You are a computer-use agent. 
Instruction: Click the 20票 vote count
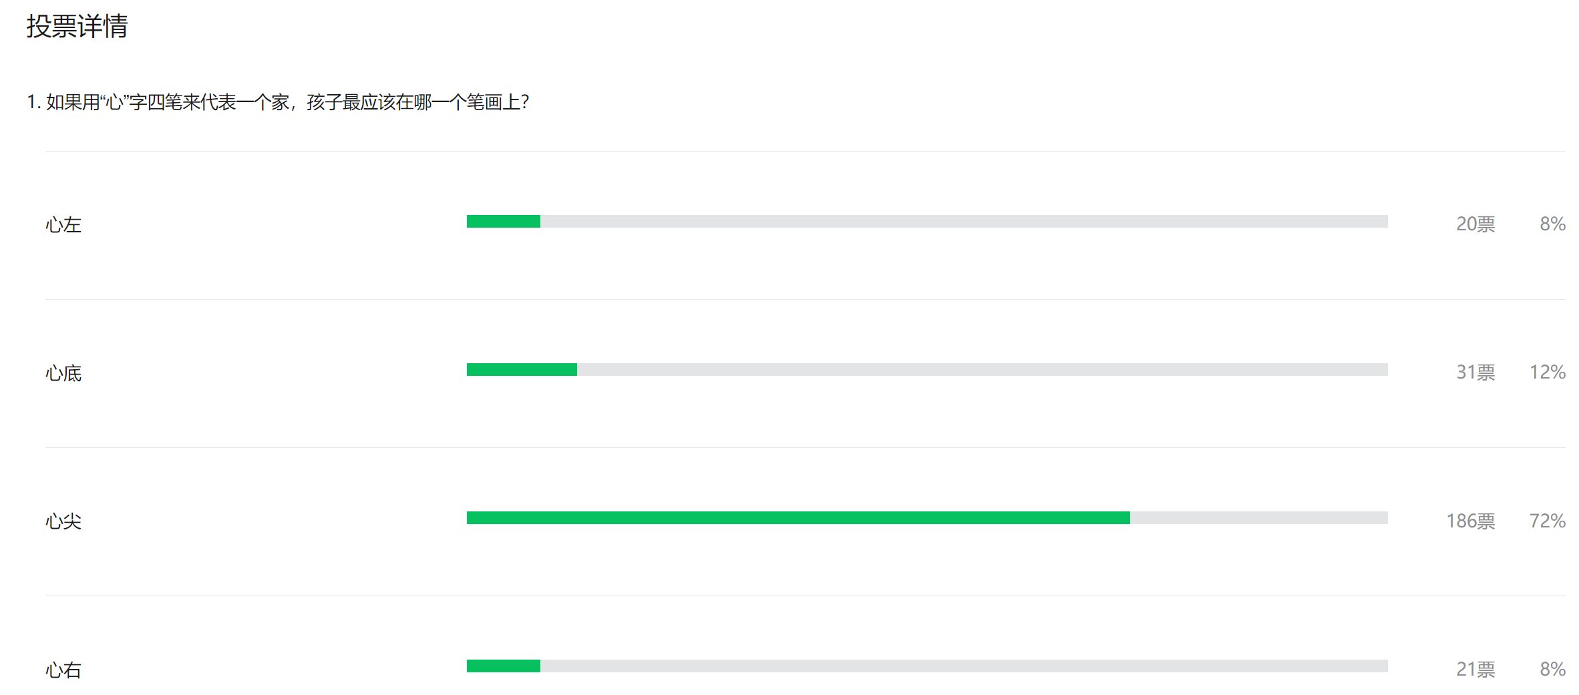(1475, 224)
